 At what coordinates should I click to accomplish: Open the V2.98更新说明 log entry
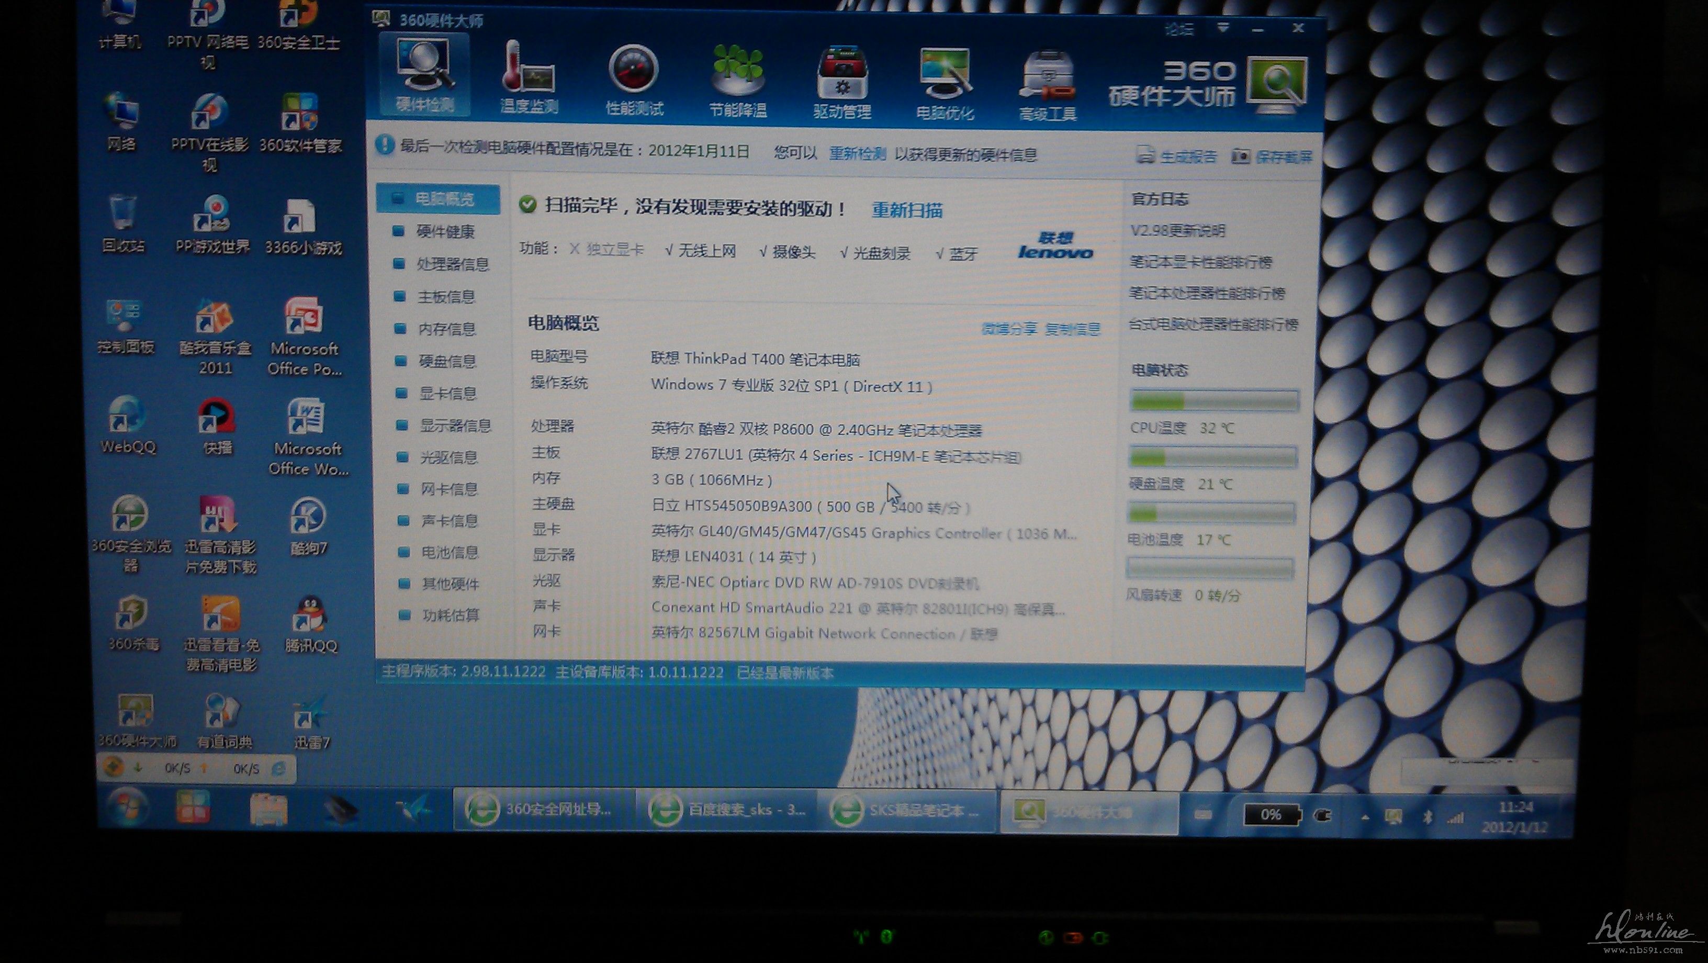coord(1177,231)
